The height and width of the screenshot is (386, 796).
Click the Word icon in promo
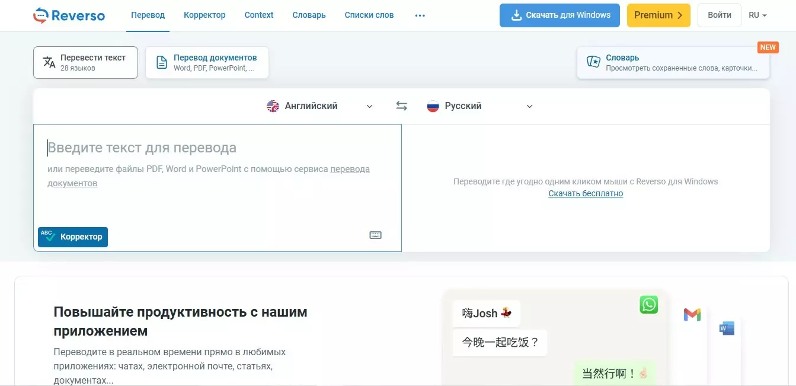(x=726, y=328)
